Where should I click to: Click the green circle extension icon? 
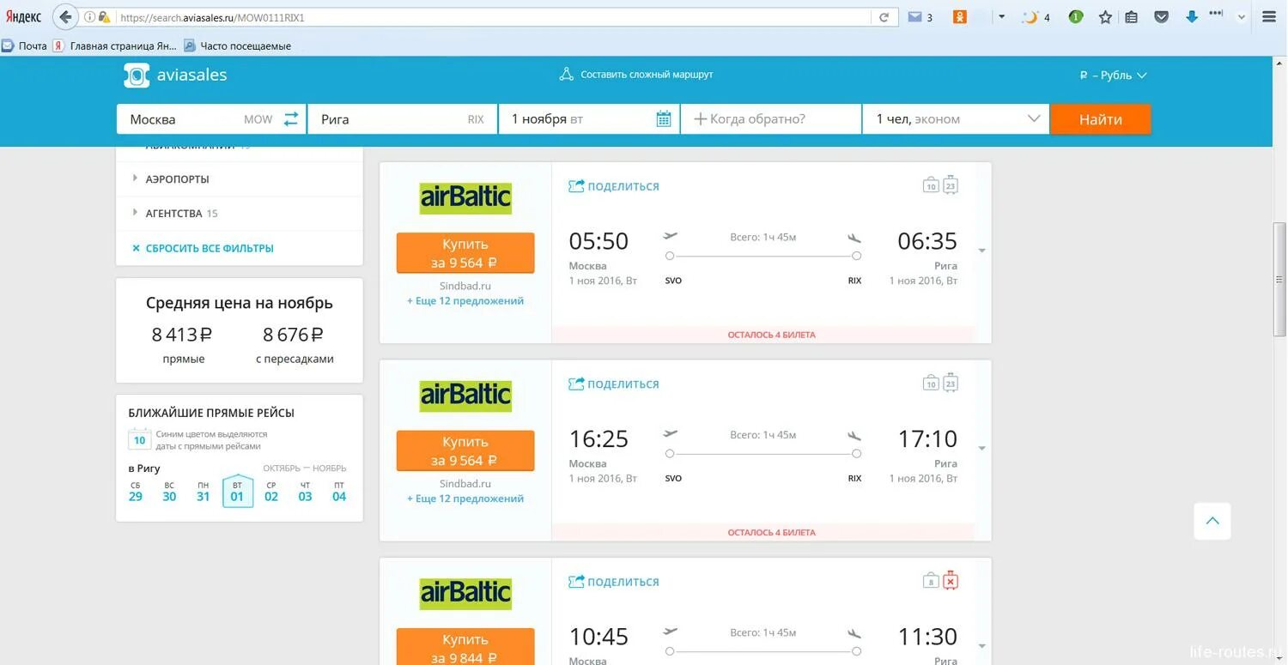tap(1075, 17)
